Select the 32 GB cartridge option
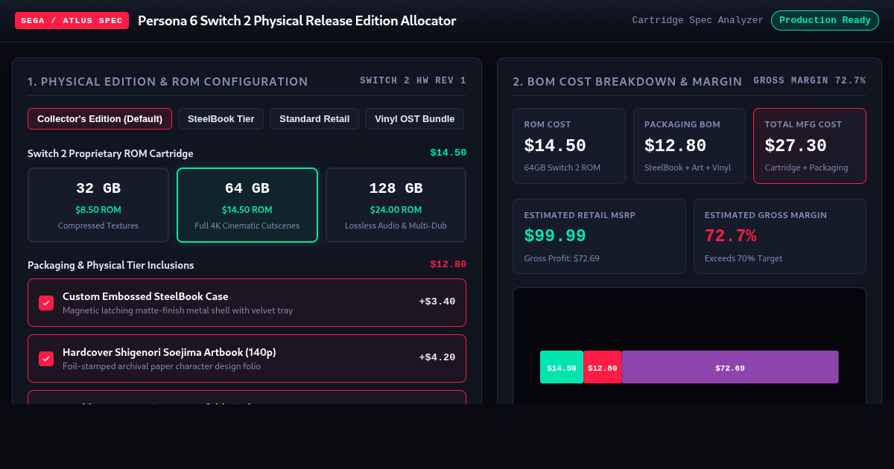 pos(98,205)
